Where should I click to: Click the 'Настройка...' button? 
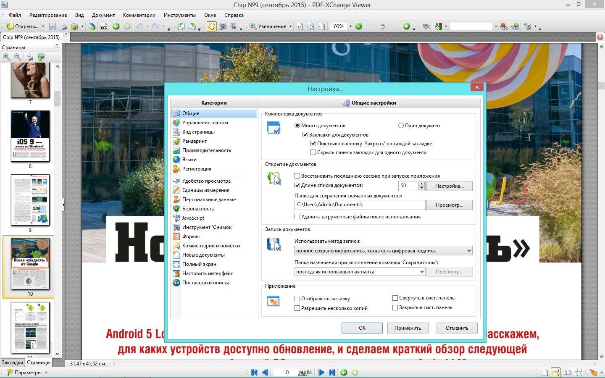449,186
